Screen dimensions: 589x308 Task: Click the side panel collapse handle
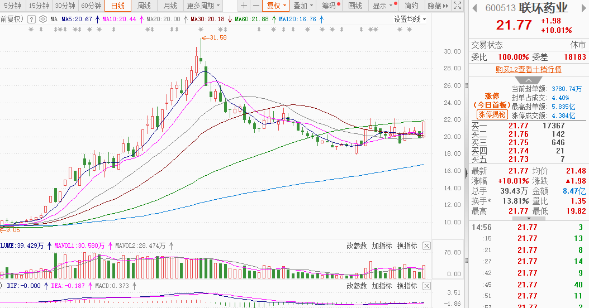[467, 172]
